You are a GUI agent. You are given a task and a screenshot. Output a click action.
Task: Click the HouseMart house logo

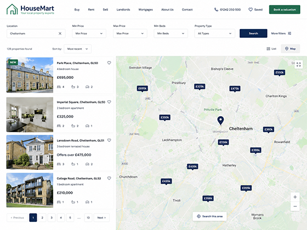(x=12, y=9)
